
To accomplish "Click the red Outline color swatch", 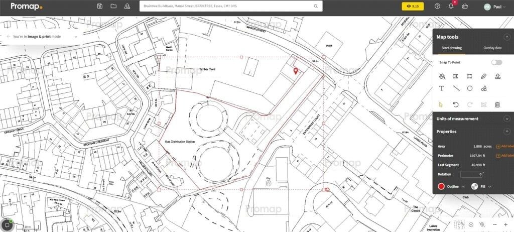I will (x=441, y=186).
